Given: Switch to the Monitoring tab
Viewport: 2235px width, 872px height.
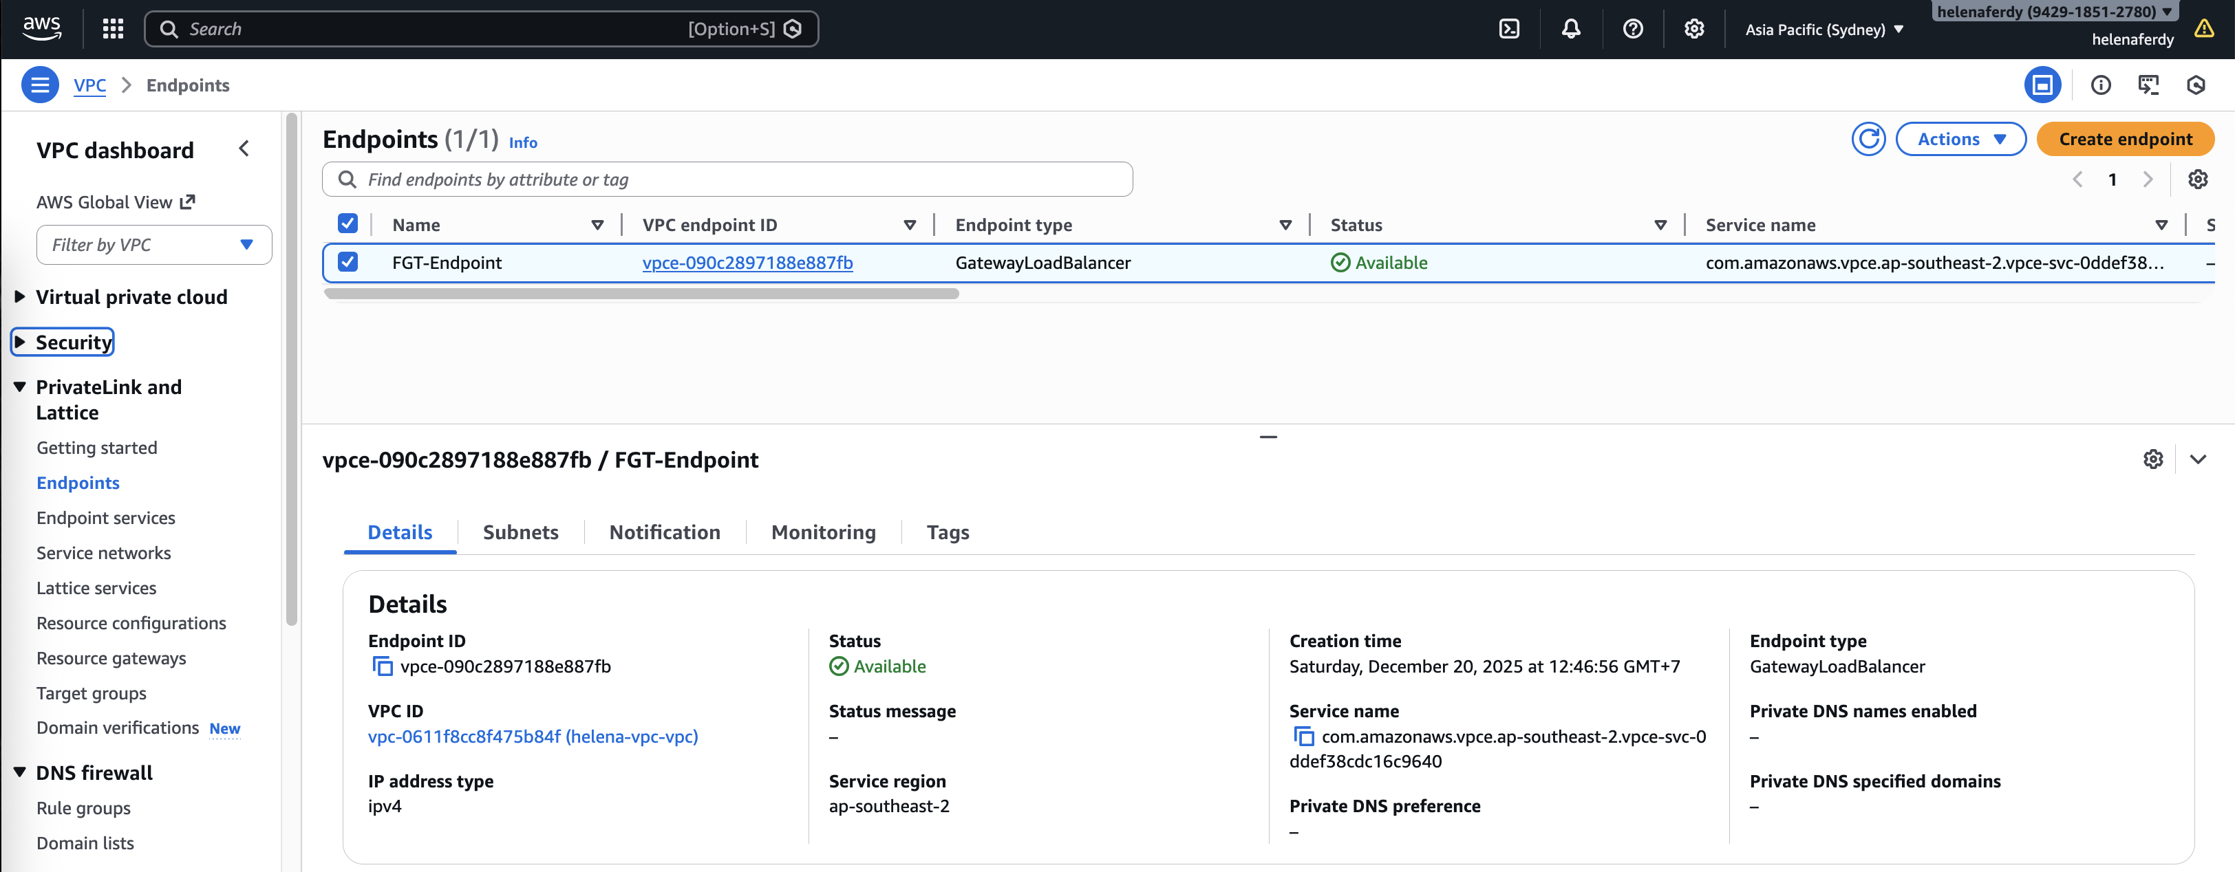Looking at the screenshot, I should click(x=822, y=532).
